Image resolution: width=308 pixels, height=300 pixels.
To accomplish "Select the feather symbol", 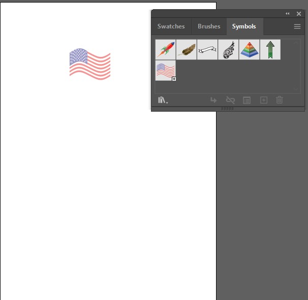I will tap(187, 50).
